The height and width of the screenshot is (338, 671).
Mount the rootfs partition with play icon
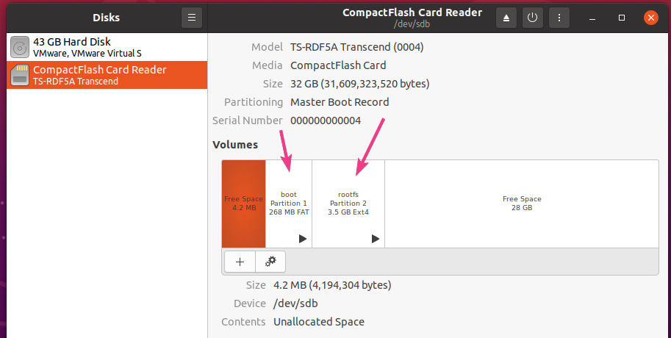376,239
